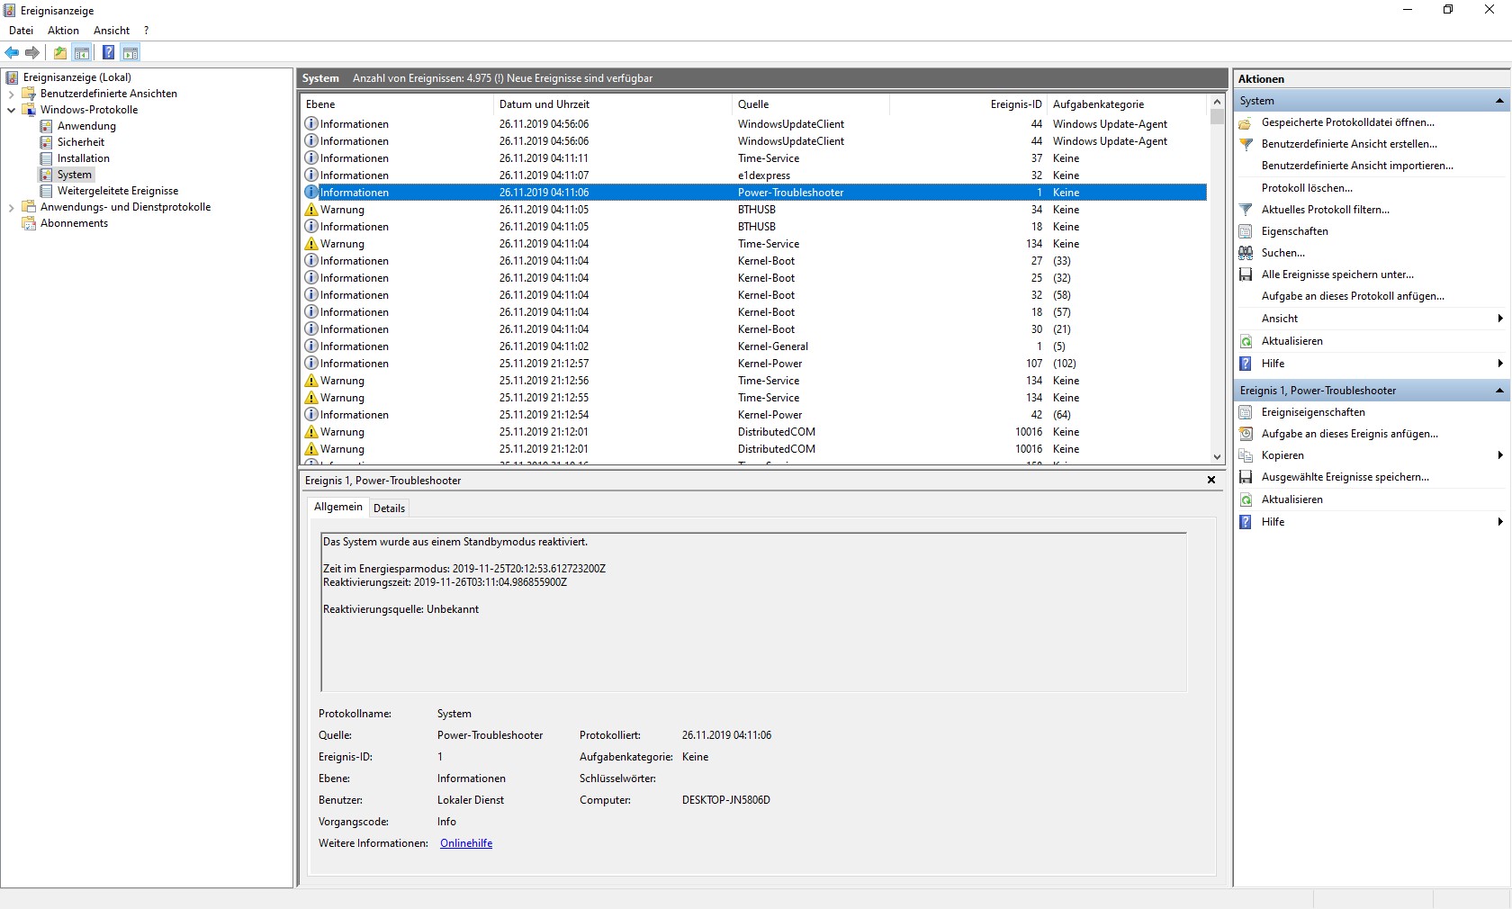The width and height of the screenshot is (1512, 909).
Task: Click the icon for Aufgabe an dieses Ereignis anfügen
Action: point(1246,434)
